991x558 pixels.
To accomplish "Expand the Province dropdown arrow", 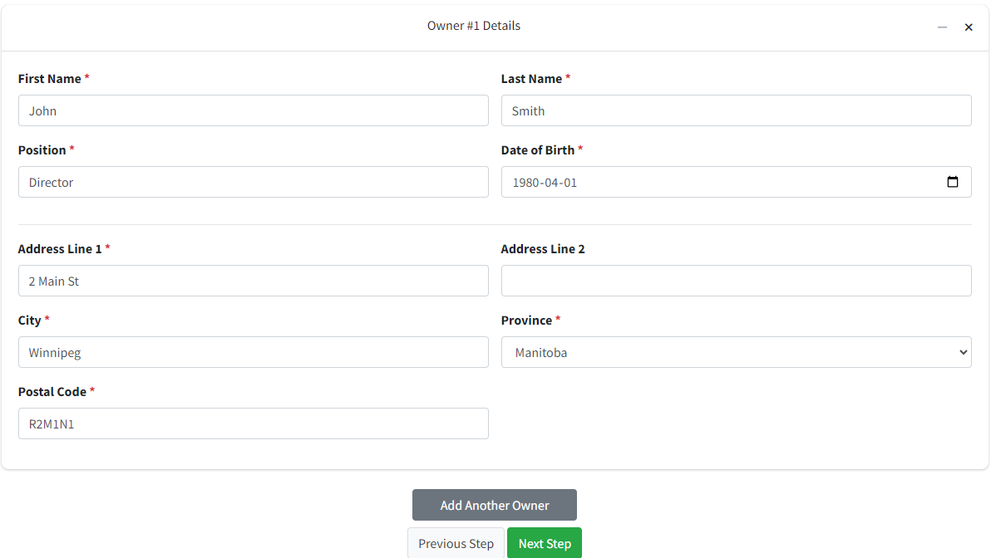I will pyautogui.click(x=964, y=352).
